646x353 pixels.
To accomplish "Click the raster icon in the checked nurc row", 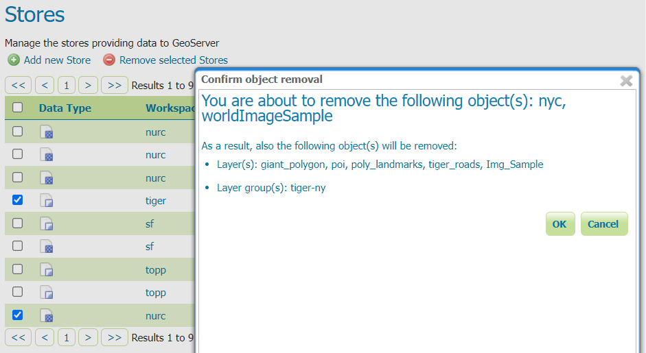I will coord(47,316).
